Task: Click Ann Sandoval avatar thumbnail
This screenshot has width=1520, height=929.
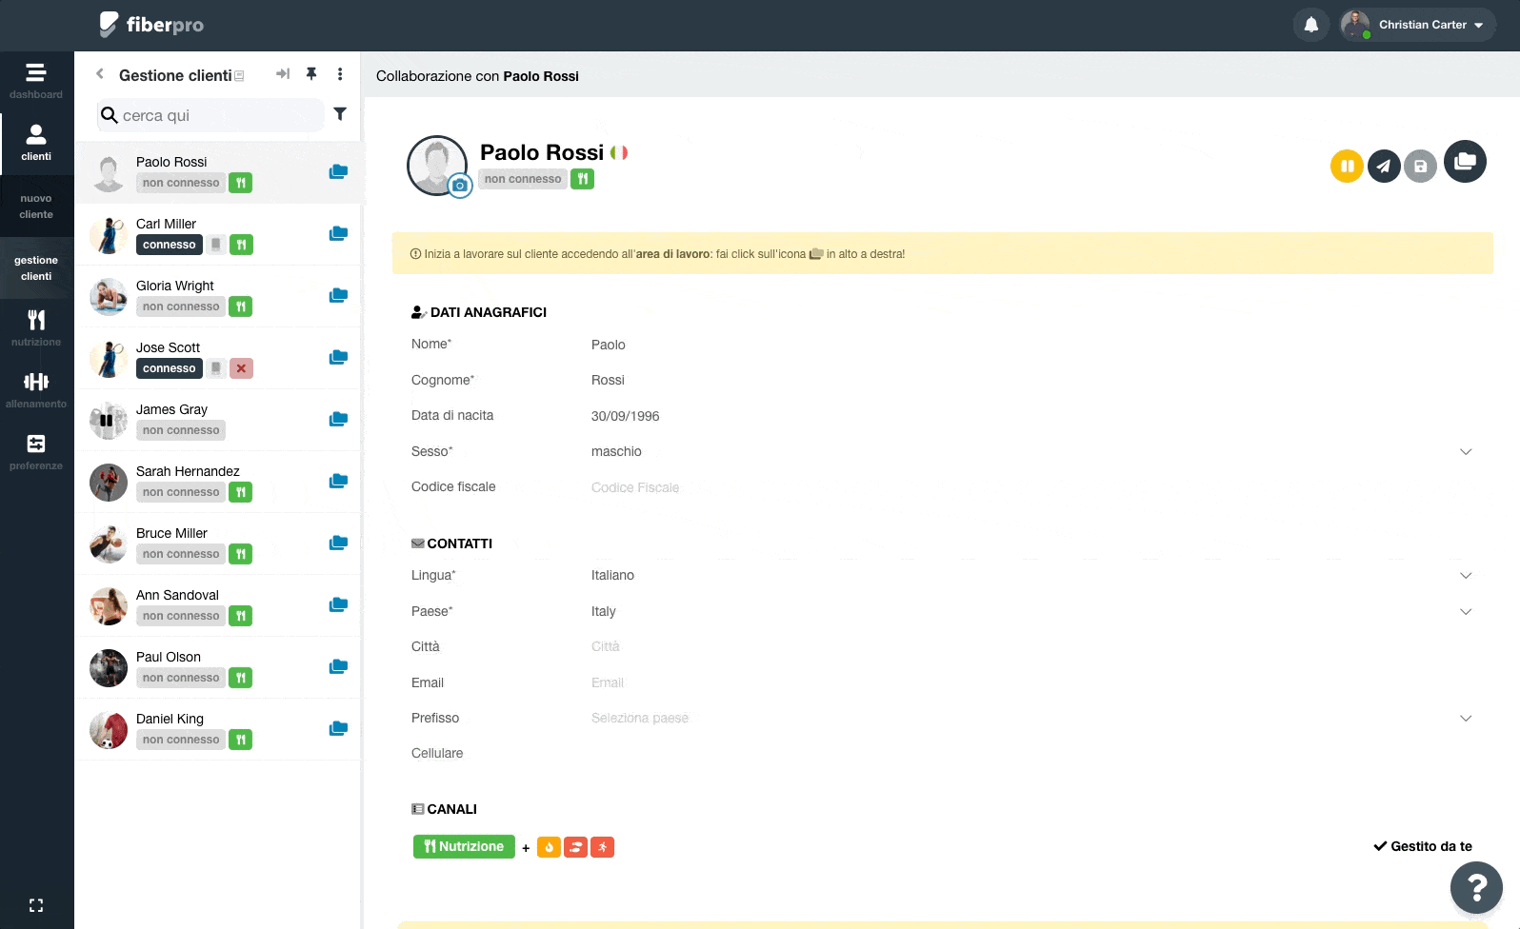Action: (x=109, y=606)
